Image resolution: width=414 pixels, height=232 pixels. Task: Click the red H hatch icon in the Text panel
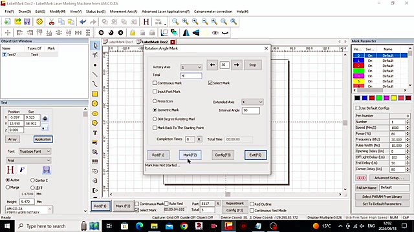pyautogui.click(x=10, y=170)
